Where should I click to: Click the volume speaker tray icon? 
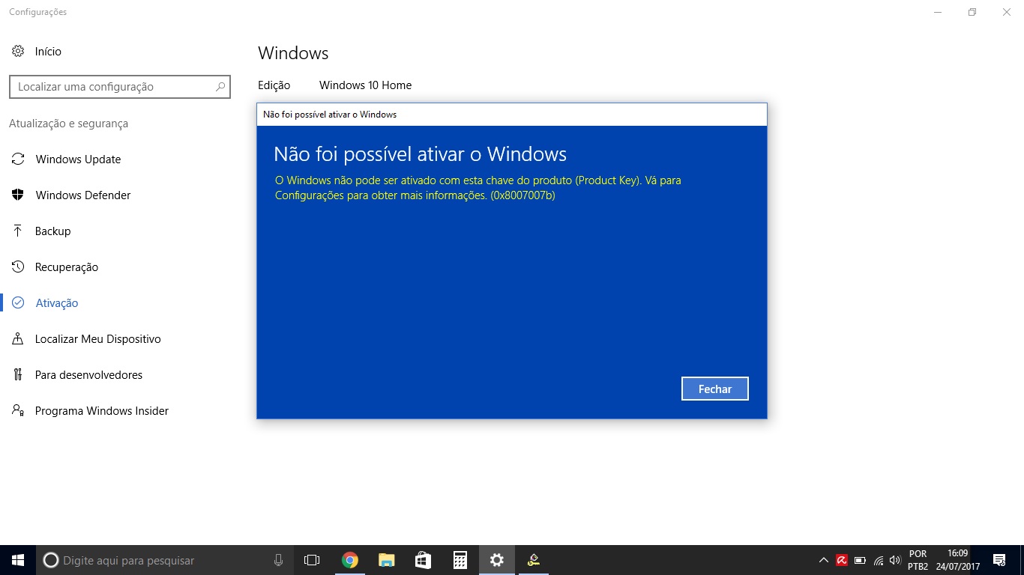click(x=894, y=560)
